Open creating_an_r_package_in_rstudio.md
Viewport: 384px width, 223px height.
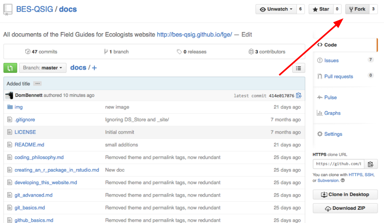(x=57, y=170)
